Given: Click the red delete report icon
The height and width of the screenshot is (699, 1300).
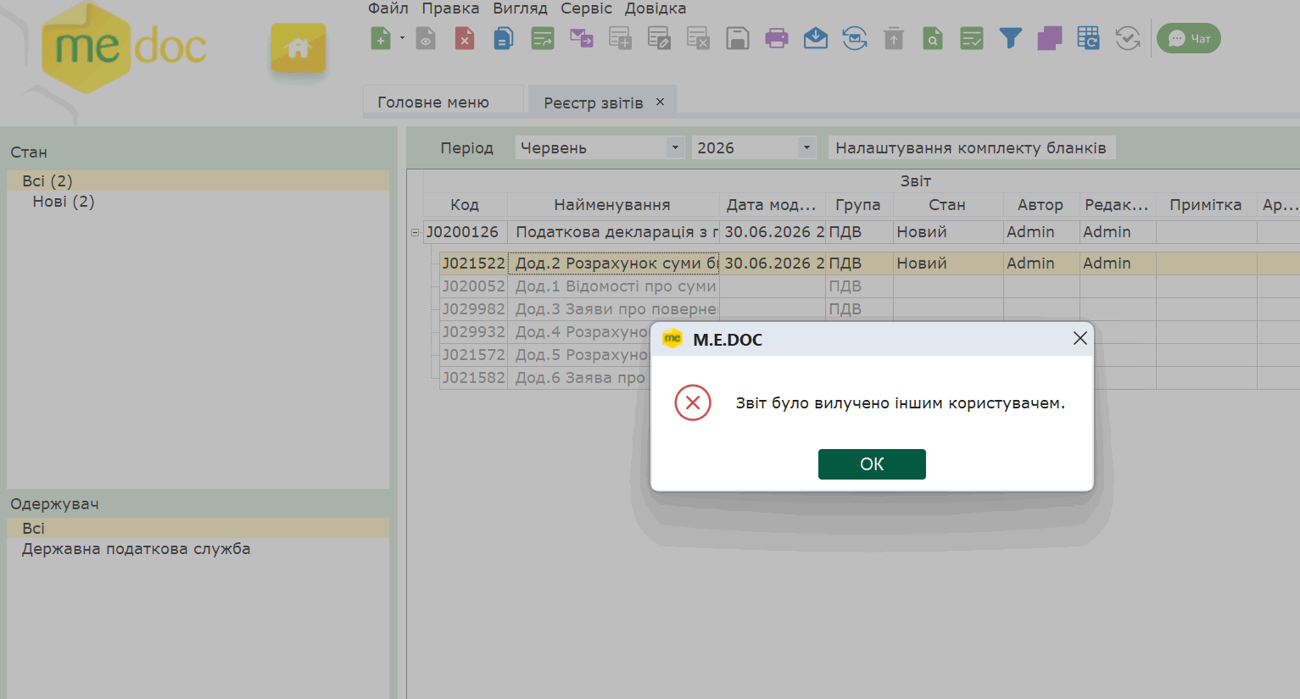Looking at the screenshot, I should point(465,38).
